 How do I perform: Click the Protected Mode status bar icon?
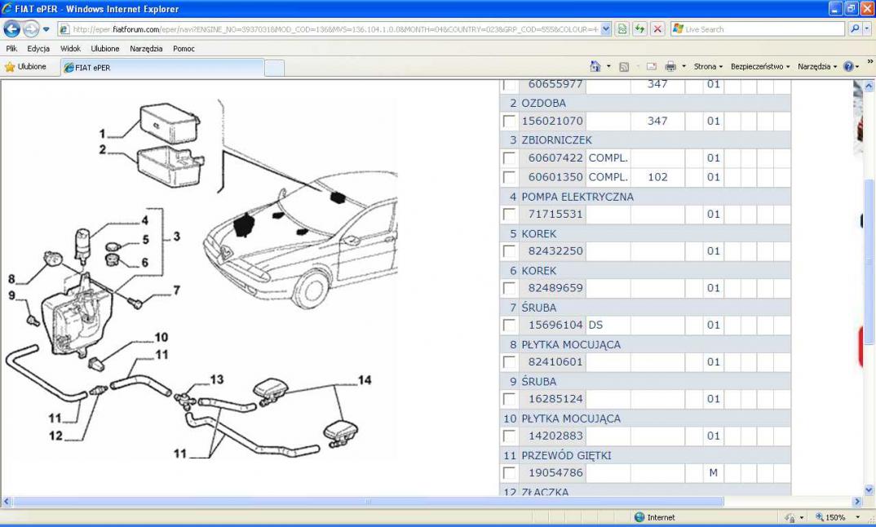[790, 517]
